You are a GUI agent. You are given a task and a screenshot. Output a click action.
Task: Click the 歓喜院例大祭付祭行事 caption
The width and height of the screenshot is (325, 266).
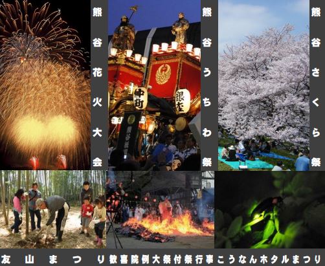click(x=161, y=259)
